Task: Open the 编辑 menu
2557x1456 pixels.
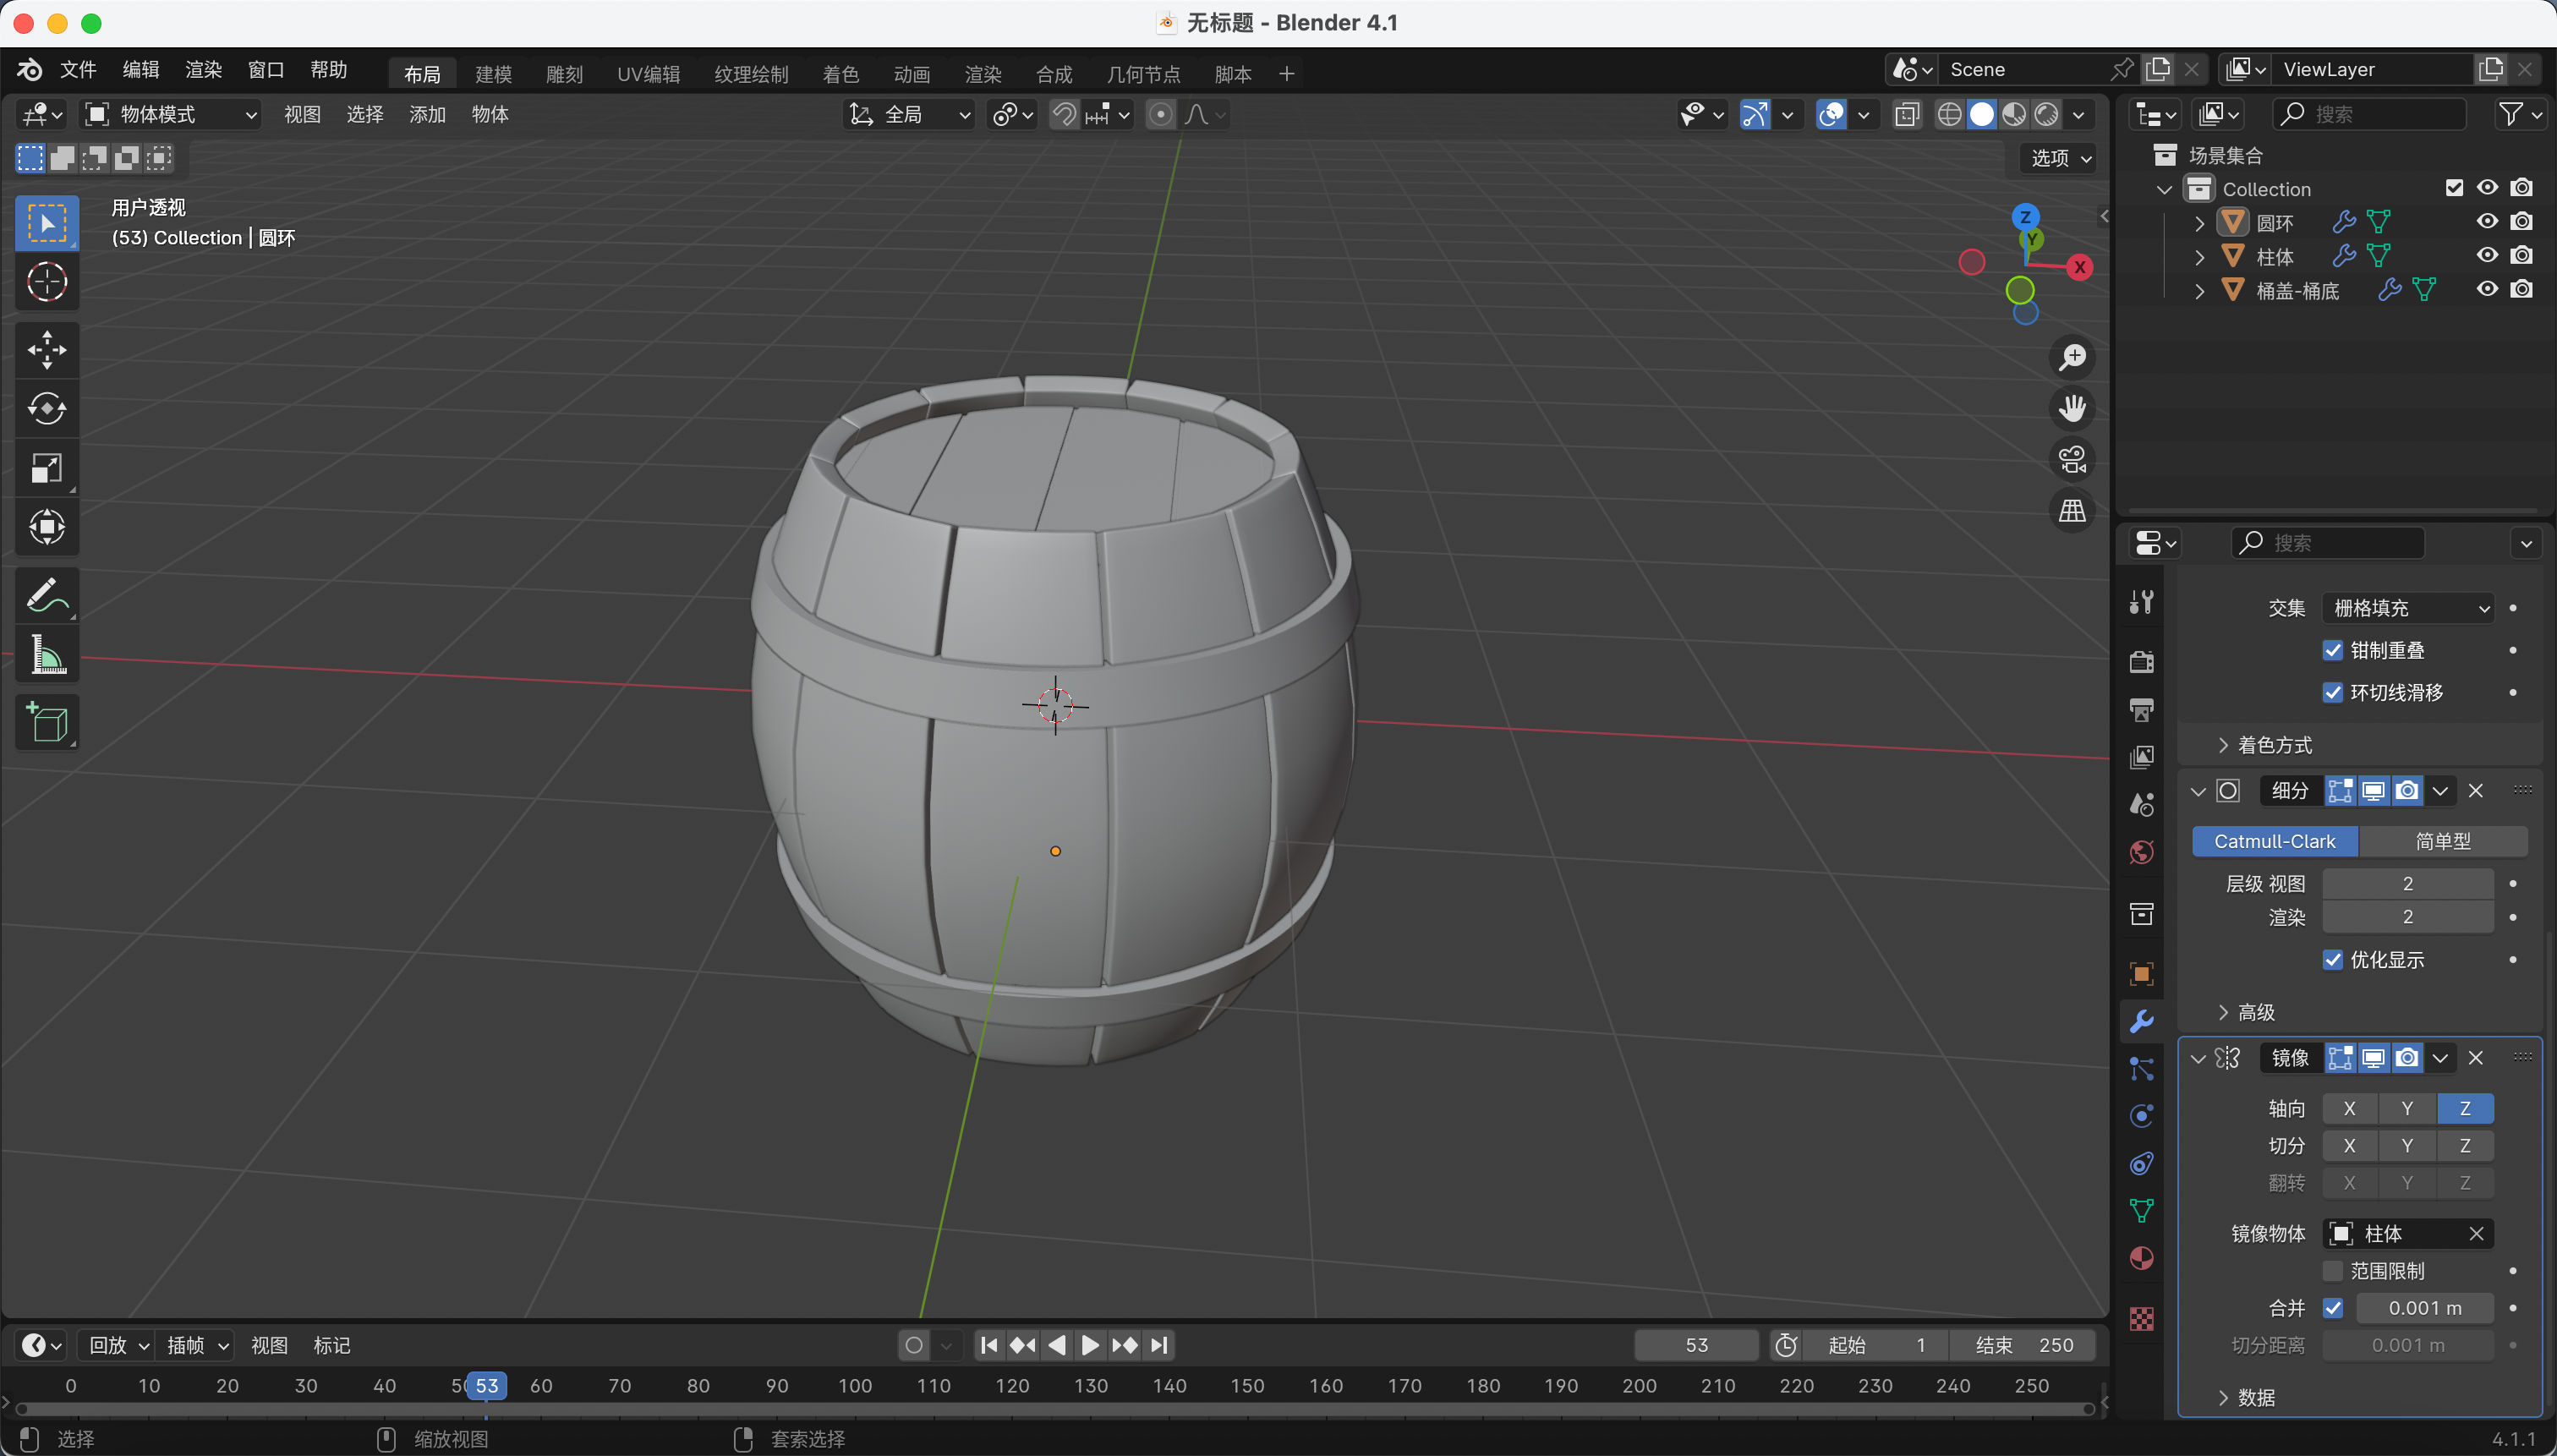Action: click(140, 70)
